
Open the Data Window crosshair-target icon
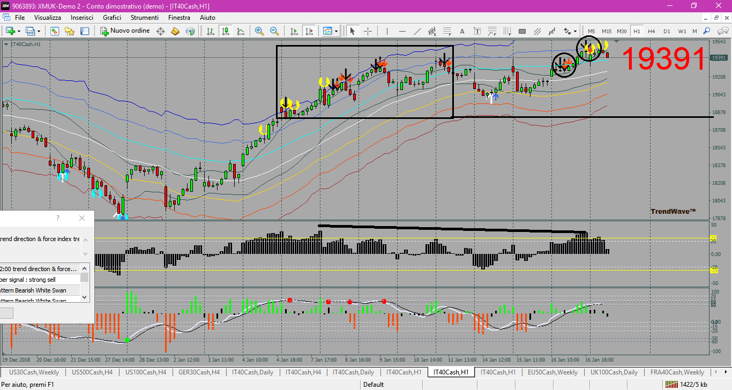tap(160, 31)
